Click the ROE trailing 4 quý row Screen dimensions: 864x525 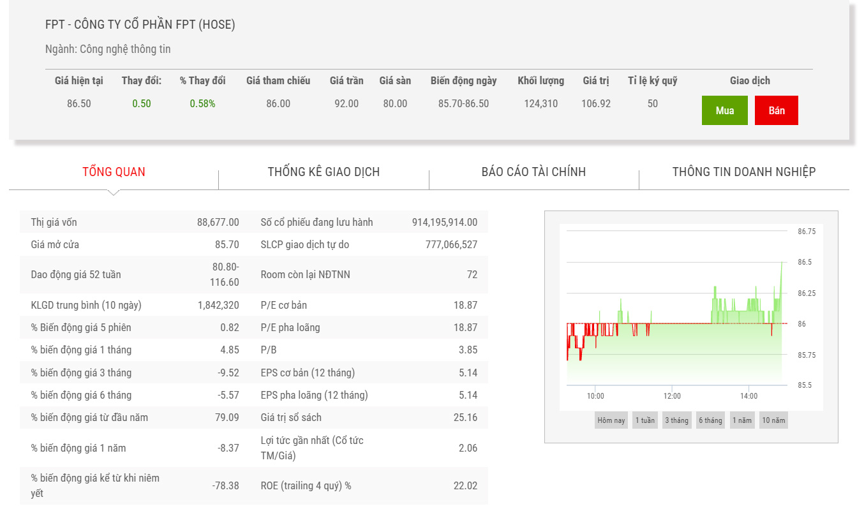(x=369, y=485)
